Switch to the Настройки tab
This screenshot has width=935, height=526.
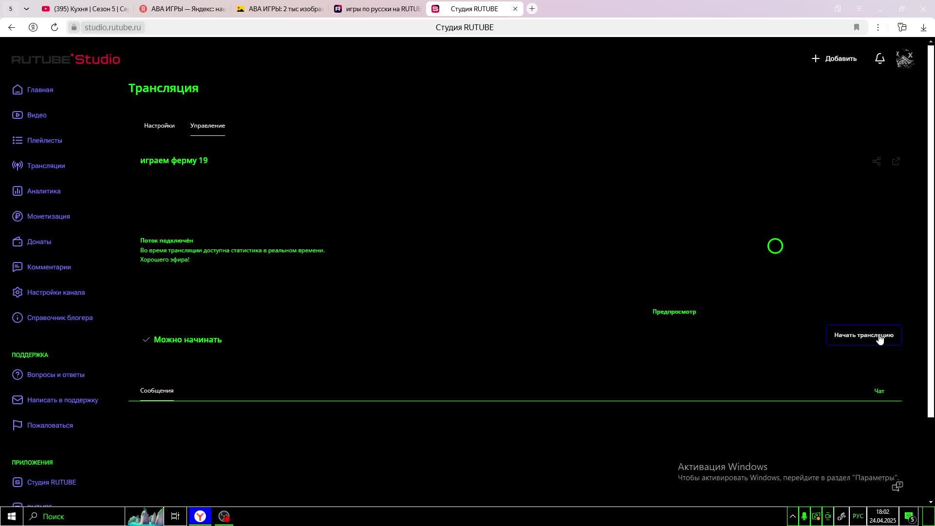(x=159, y=126)
